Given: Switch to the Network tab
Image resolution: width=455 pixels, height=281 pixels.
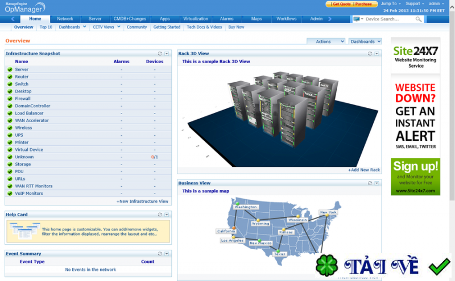Looking at the screenshot, I should click(65, 19).
